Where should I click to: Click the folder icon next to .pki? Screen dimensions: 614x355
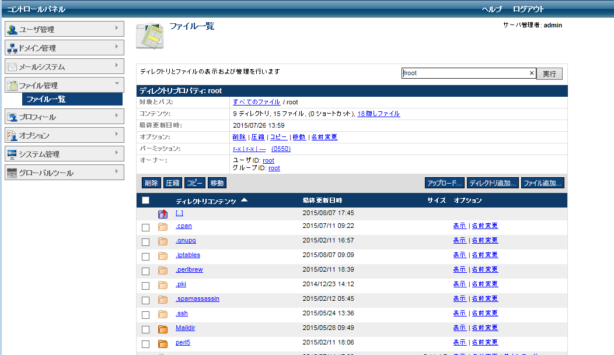click(163, 285)
